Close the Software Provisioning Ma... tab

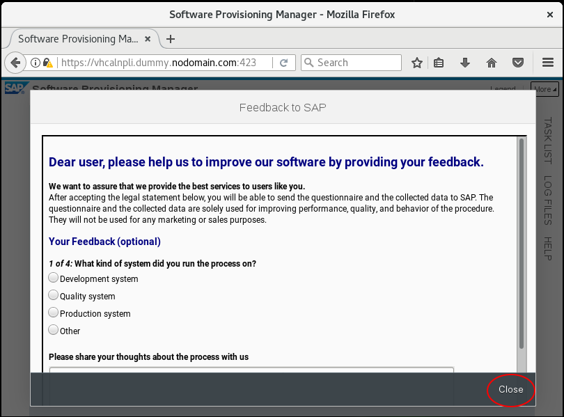[148, 39]
